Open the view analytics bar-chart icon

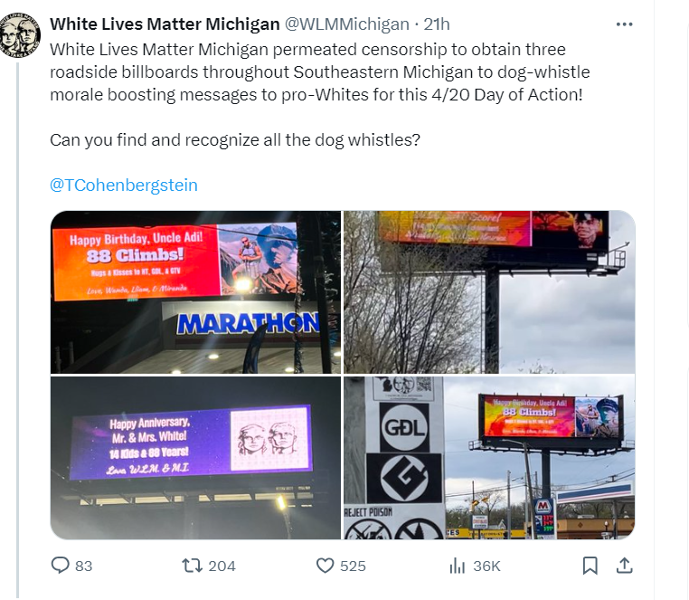[x=457, y=566]
